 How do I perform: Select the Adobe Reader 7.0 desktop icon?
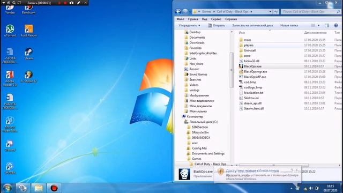(10, 79)
